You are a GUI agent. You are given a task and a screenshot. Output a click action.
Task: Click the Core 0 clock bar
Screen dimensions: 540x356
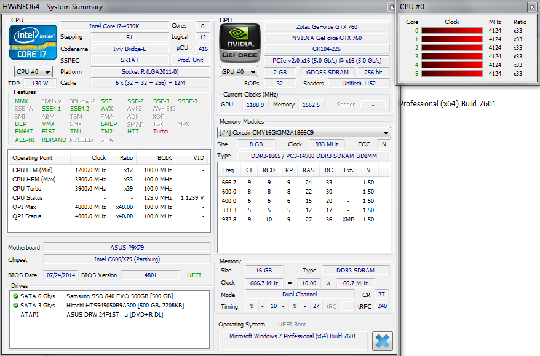click(452, 31)
